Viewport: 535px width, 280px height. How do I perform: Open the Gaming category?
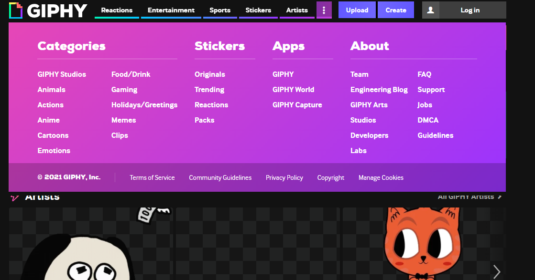[x=124, y=90]
